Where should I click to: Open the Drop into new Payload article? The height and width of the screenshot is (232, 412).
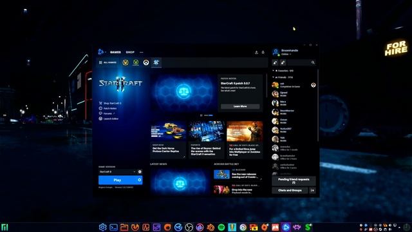[x=238, y=189]
